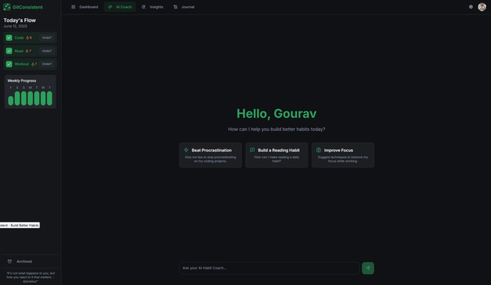Screen dimensions: 491x285
Task: Click the AI Coach sparkle icon
Action: tap(110, 7)
